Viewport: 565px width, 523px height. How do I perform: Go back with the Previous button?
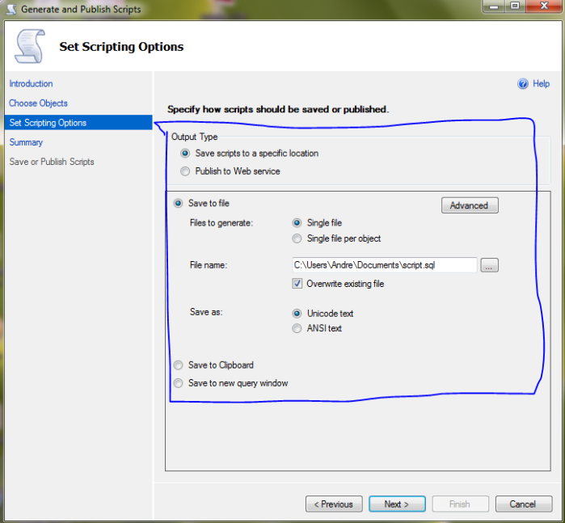[x=334, y=504]
